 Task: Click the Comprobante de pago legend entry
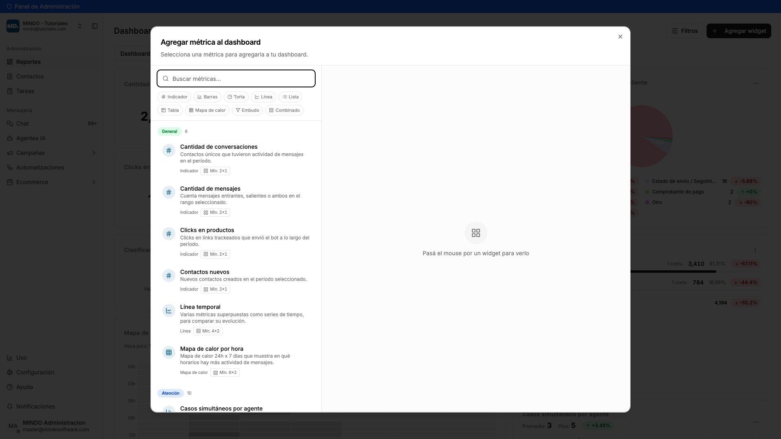point(678,192)
